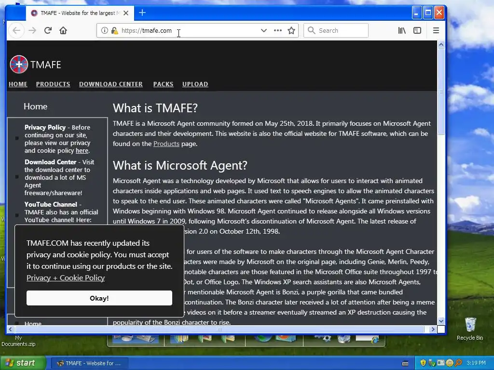Accept the policy with Okay! button
The width and height of the screenshot is (494, 370).
pyautogui.click(x=99, y=298)
